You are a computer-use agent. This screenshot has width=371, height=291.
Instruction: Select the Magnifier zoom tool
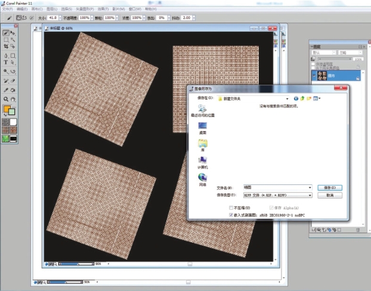coord(5,99)
